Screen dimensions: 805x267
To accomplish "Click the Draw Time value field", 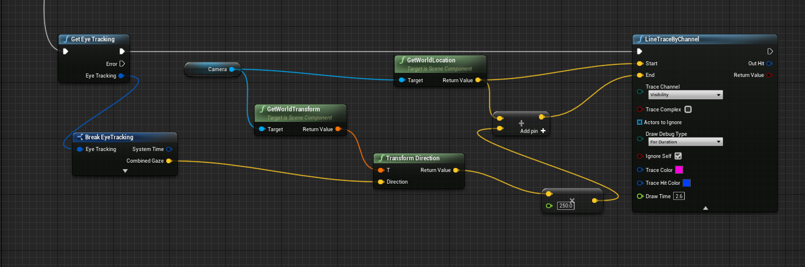I will 678,196.
